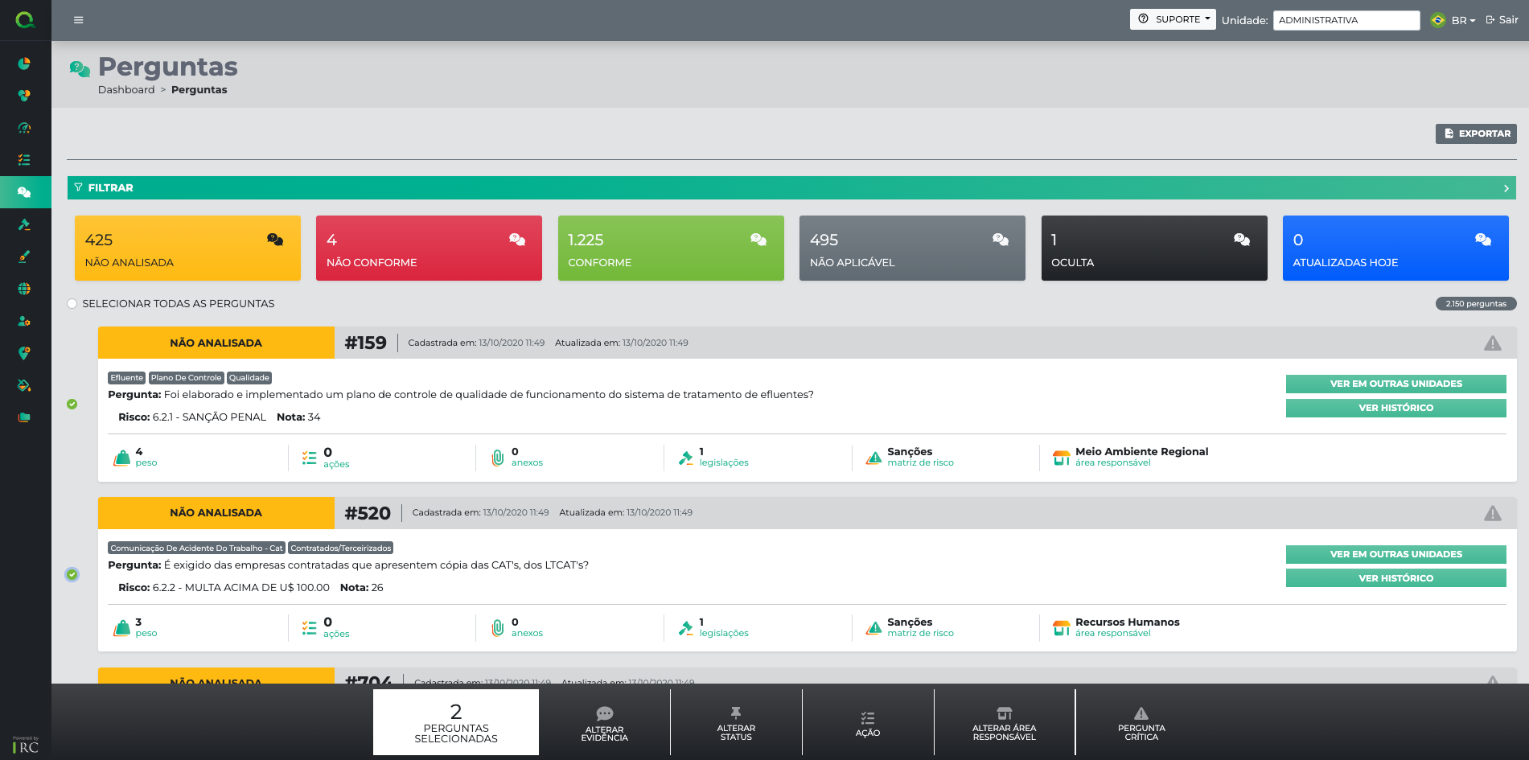Uncheck the selection for question #520
The width and height of the screenshot is (1529, 760).
tap(72, 575)
